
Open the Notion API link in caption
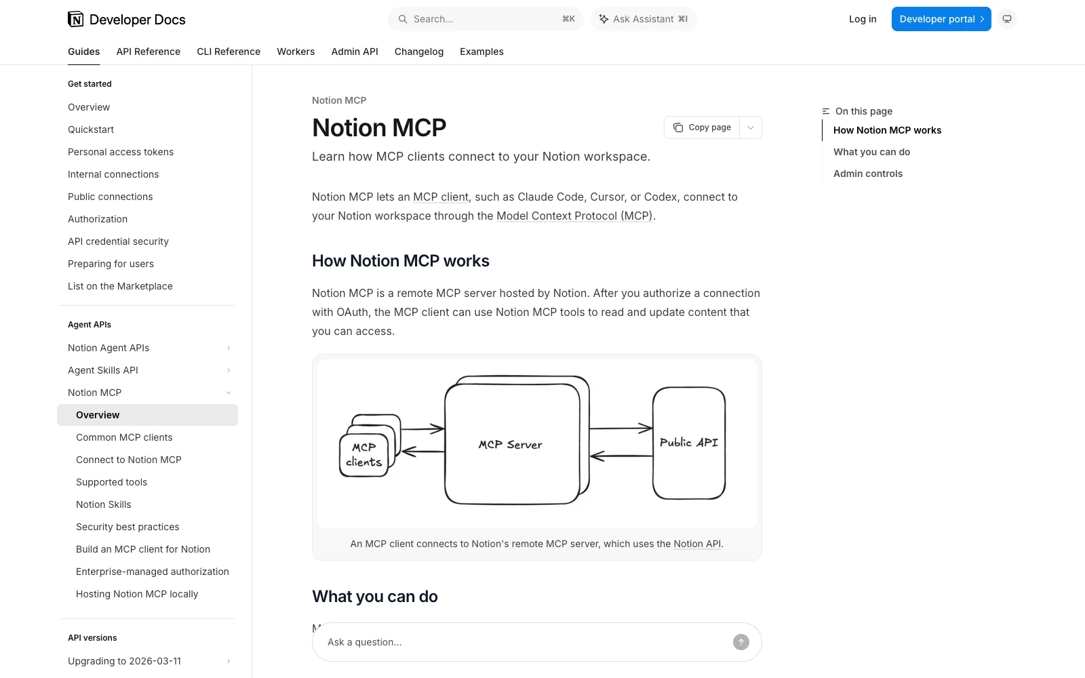[x=697, y=544]
